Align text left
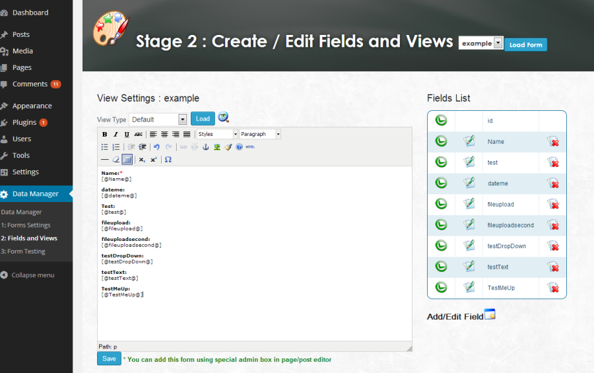The width and height of the screenshot is (594, 373). [153, 134]
